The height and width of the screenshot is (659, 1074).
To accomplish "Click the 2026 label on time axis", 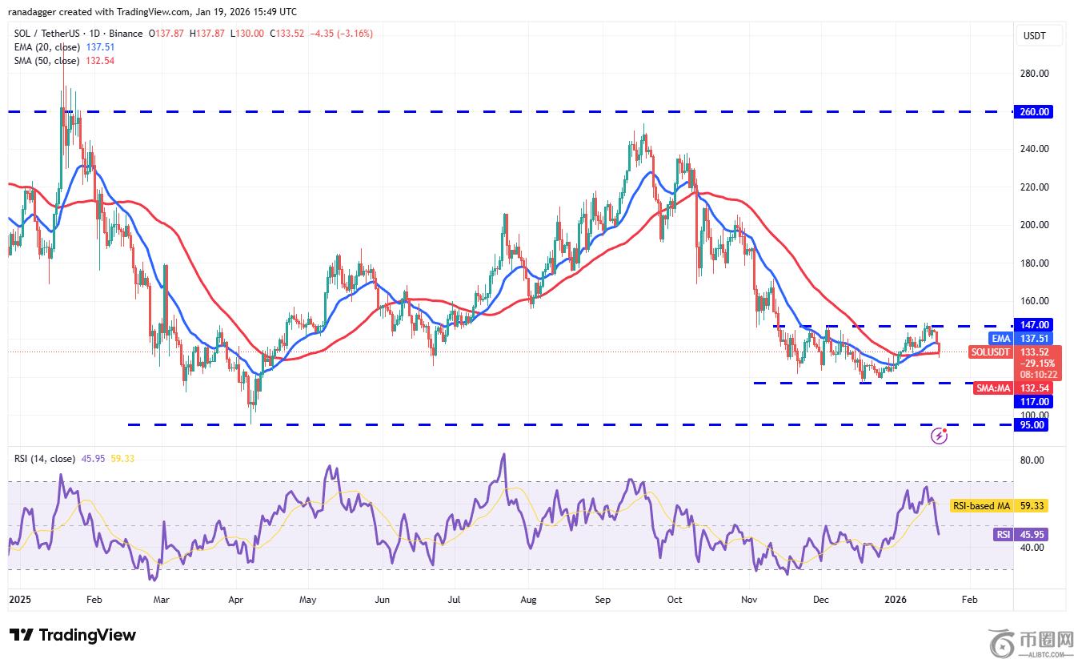I will click(x=895, y=598).
